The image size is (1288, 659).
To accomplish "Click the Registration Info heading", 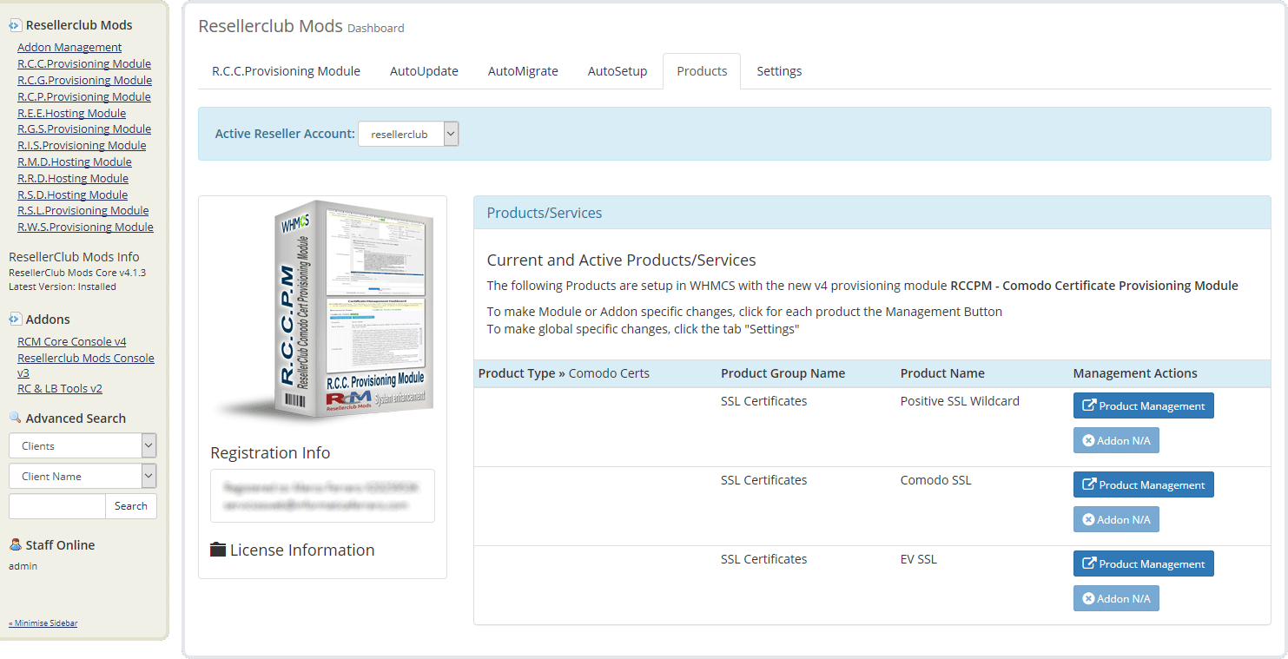I will [x=270, y=452].
